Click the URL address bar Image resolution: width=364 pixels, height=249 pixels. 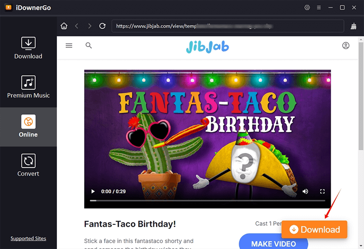coord(228,26)
